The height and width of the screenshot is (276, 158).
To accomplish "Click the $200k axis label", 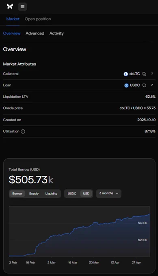I will [142, 240].
